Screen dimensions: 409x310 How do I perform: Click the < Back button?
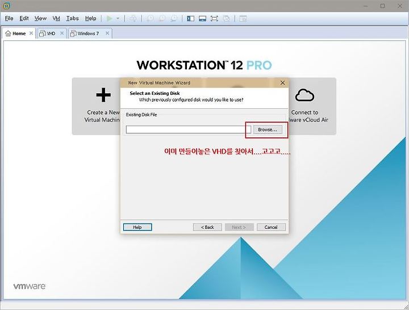207,227
